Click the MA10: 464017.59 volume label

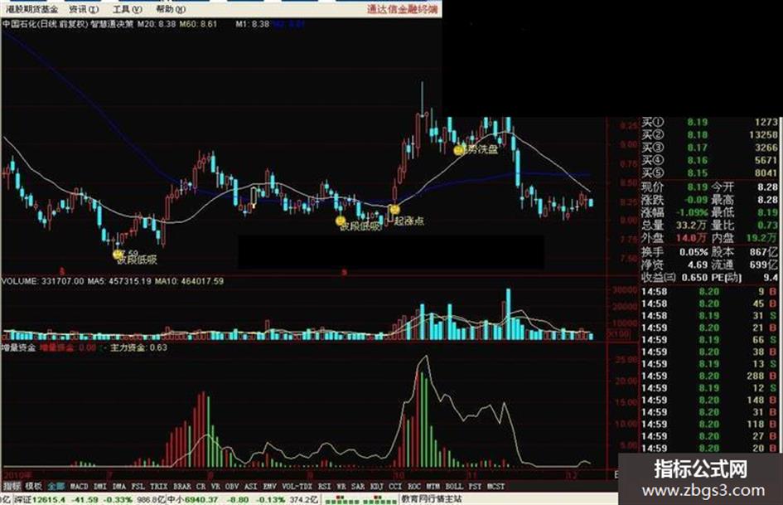click(189, 281)
